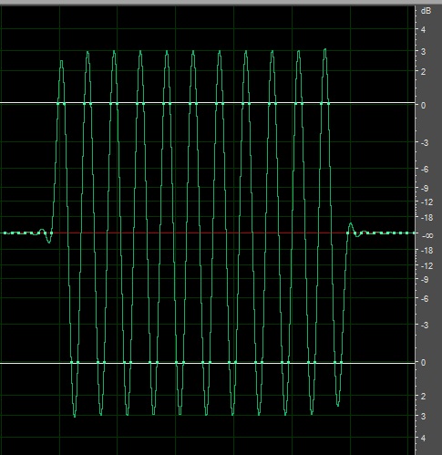
Task: Click the lower -6 dB ruler label
Action: coord(425,299)
